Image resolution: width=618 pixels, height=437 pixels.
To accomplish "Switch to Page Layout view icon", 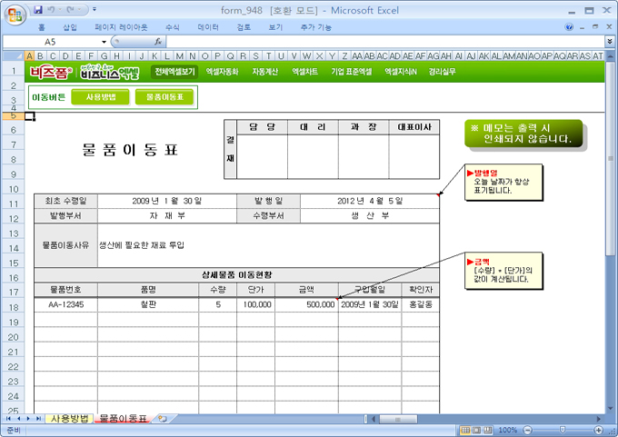I will point(478,430).
